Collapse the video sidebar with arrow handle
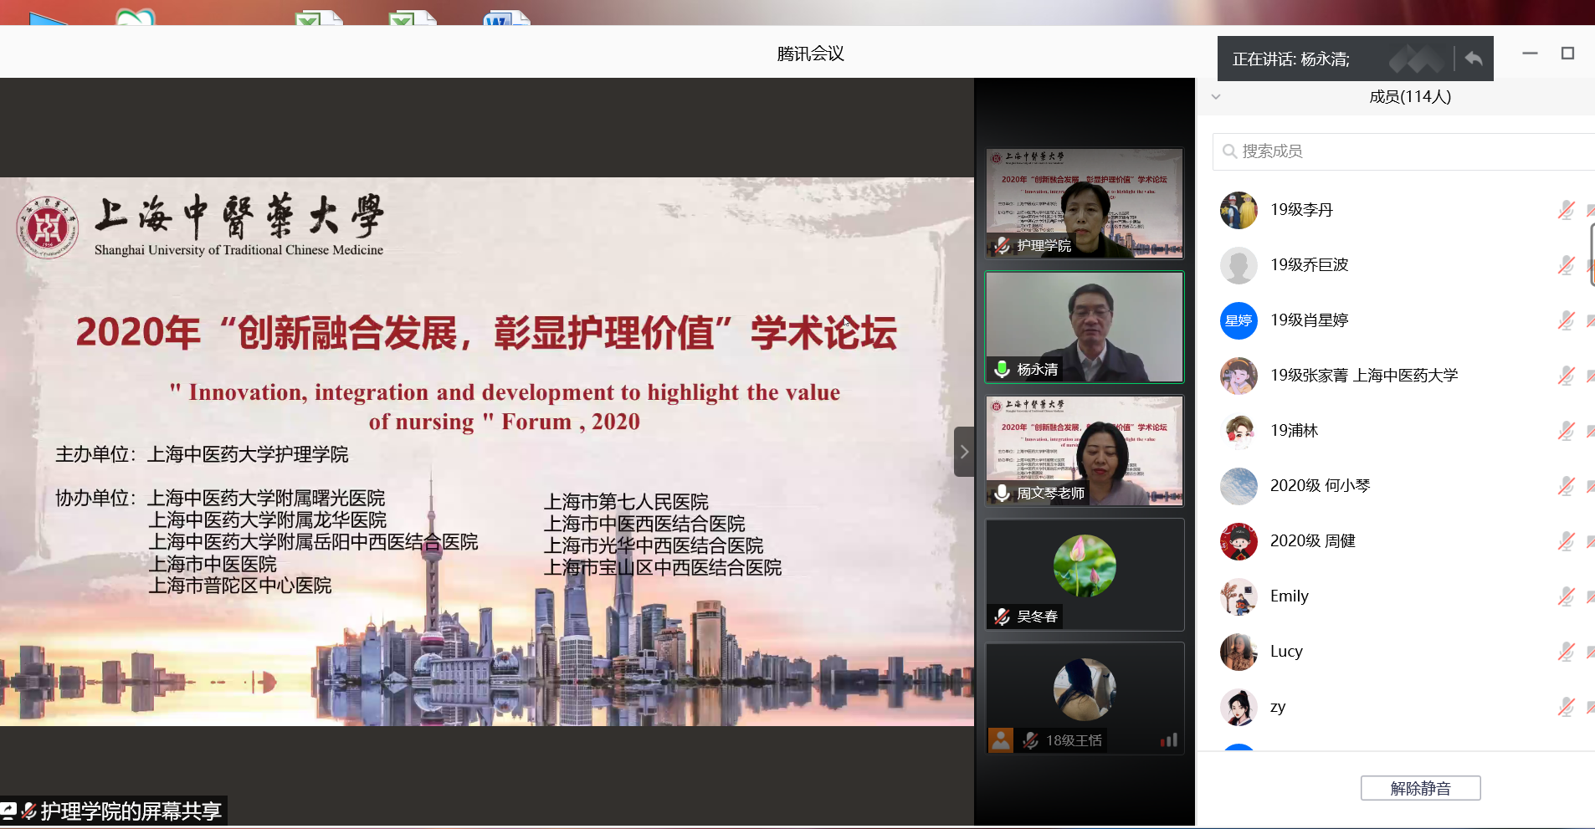The height and width of the screenshot is (829, 1595). click(964, 452)
